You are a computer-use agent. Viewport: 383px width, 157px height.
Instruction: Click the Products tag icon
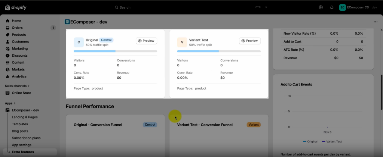pyautogui.click(x=7, y=35)
